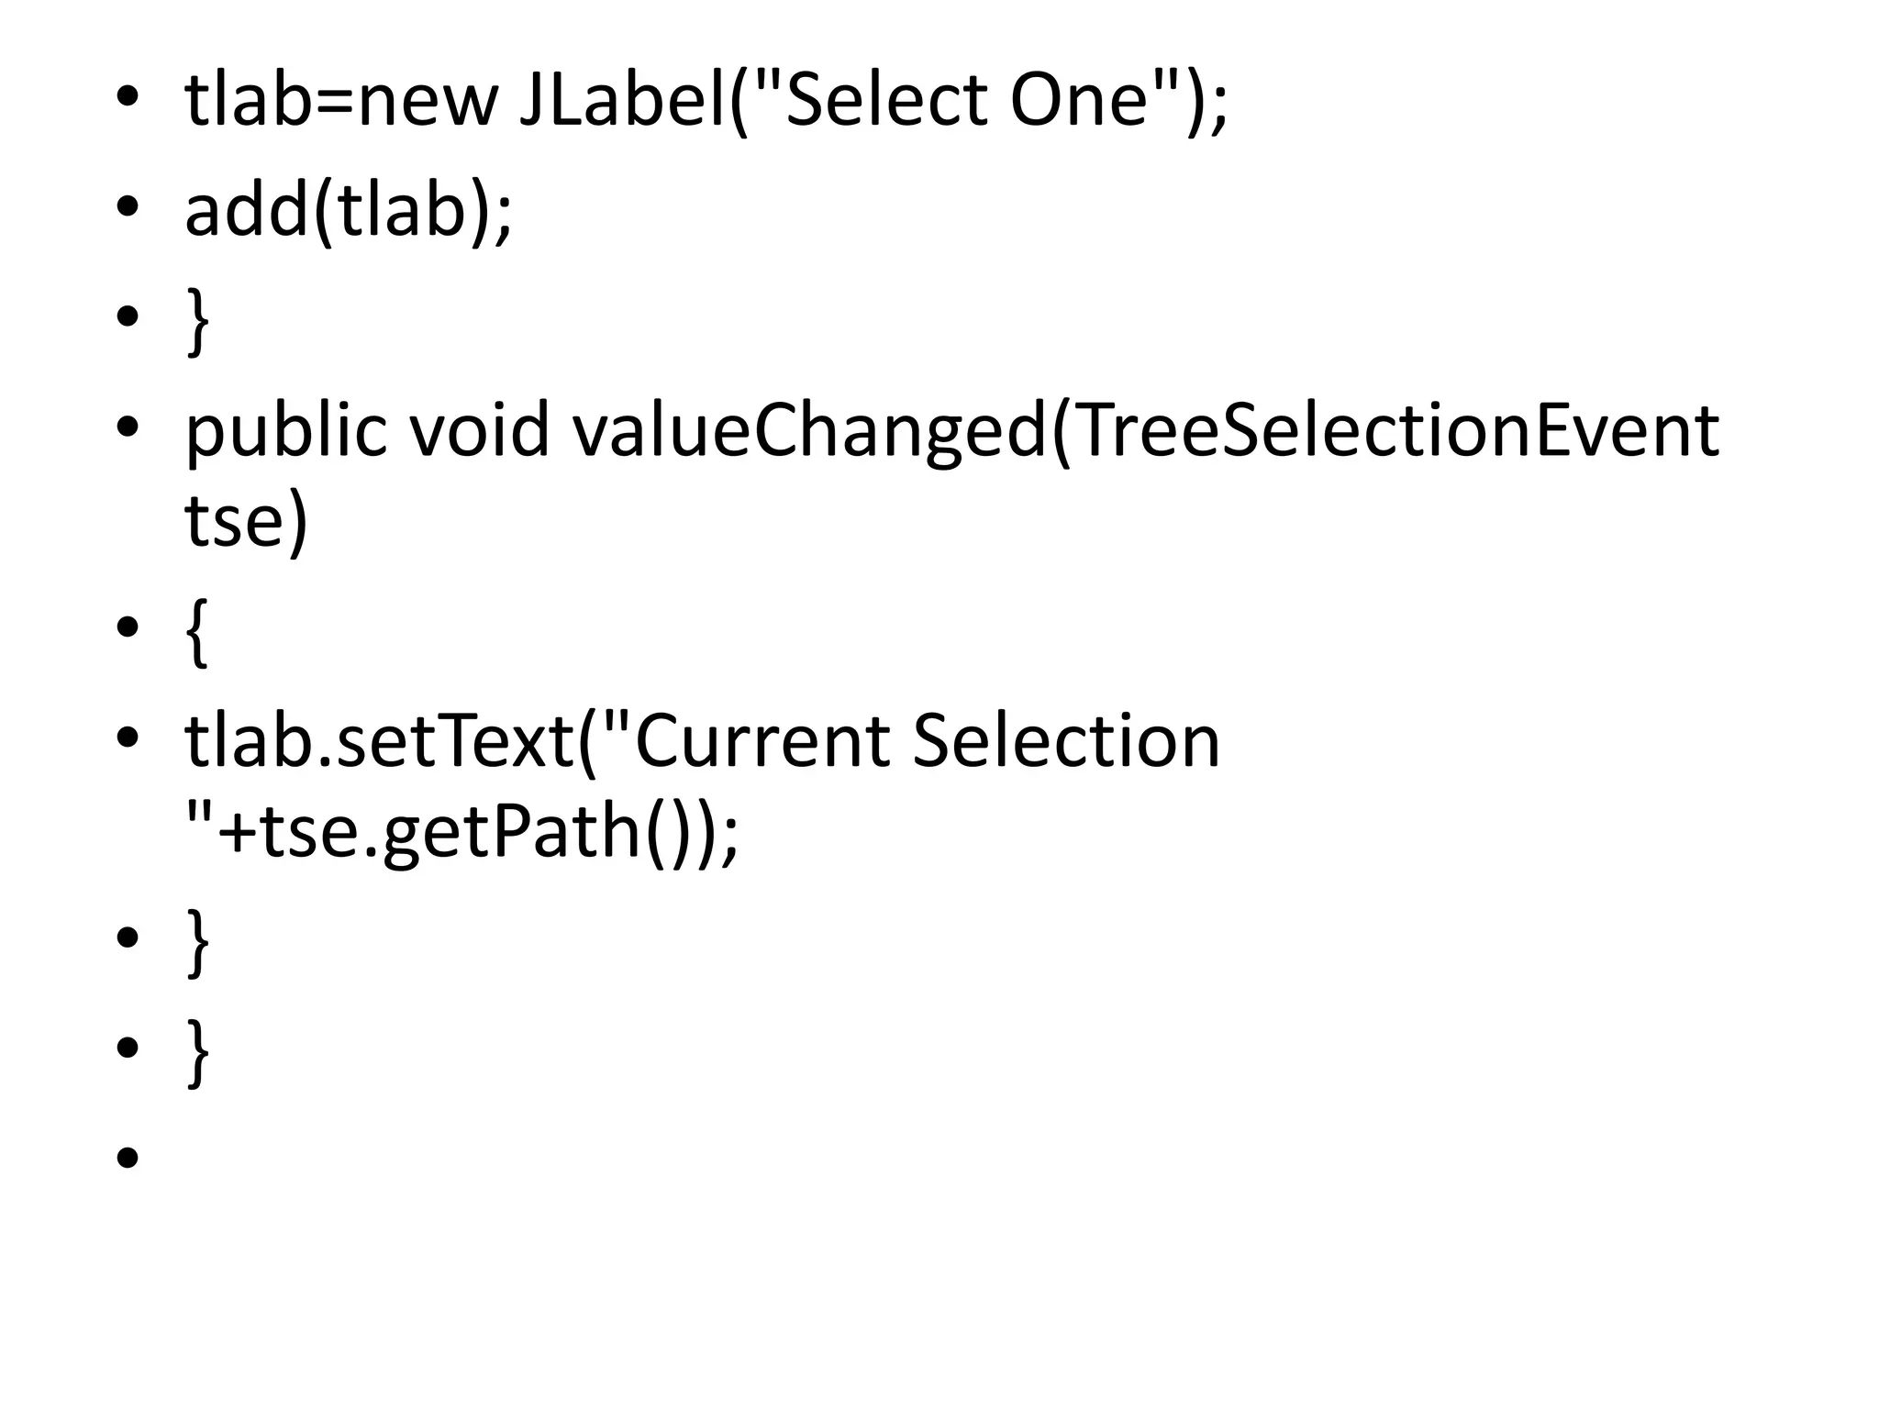Click the bullet before 'add(tlab);'
This screenshot has width=1879, height=1409.
click(x=128, y=207)
